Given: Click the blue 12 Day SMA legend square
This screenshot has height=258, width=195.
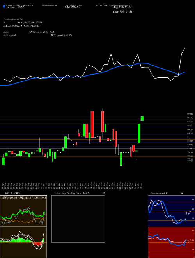Looking at the screenshot, I should click(x=4, y=6).
